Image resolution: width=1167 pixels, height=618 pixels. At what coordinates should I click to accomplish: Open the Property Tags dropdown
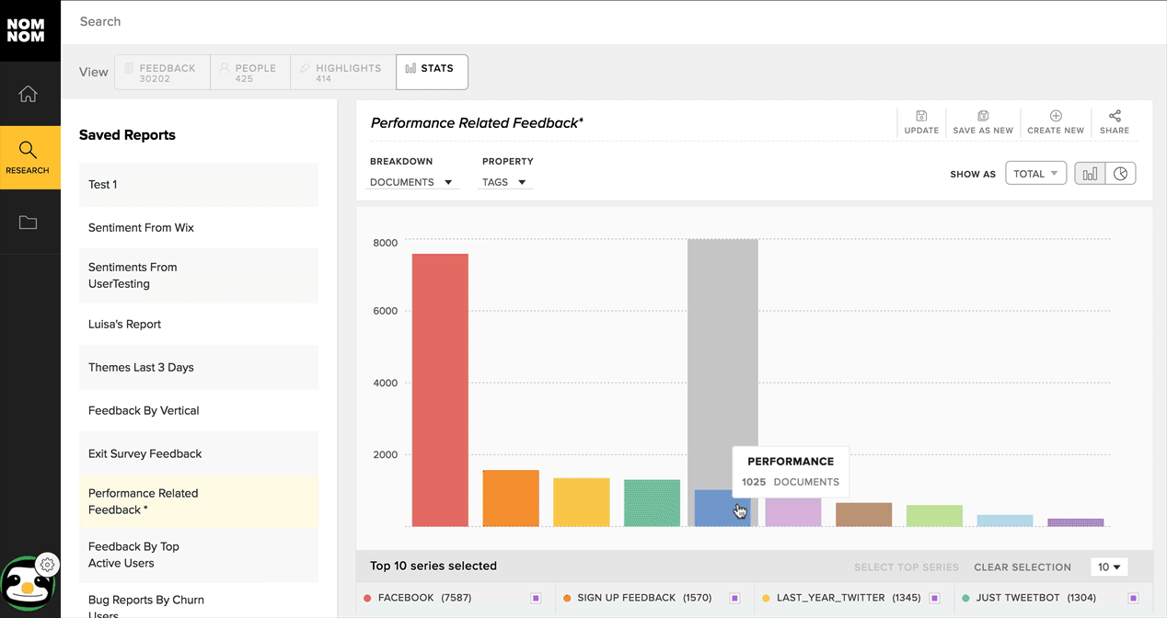click(x=504, y=182)
